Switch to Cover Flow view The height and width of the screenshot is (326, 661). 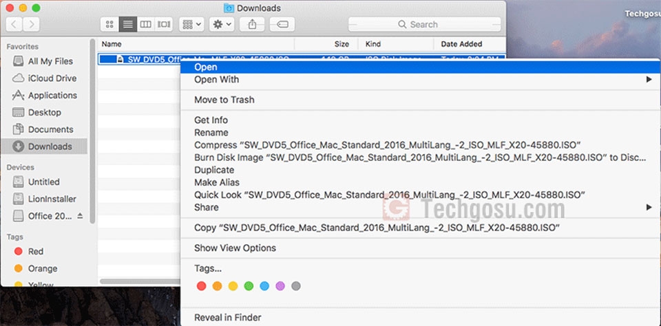(164, 24)
